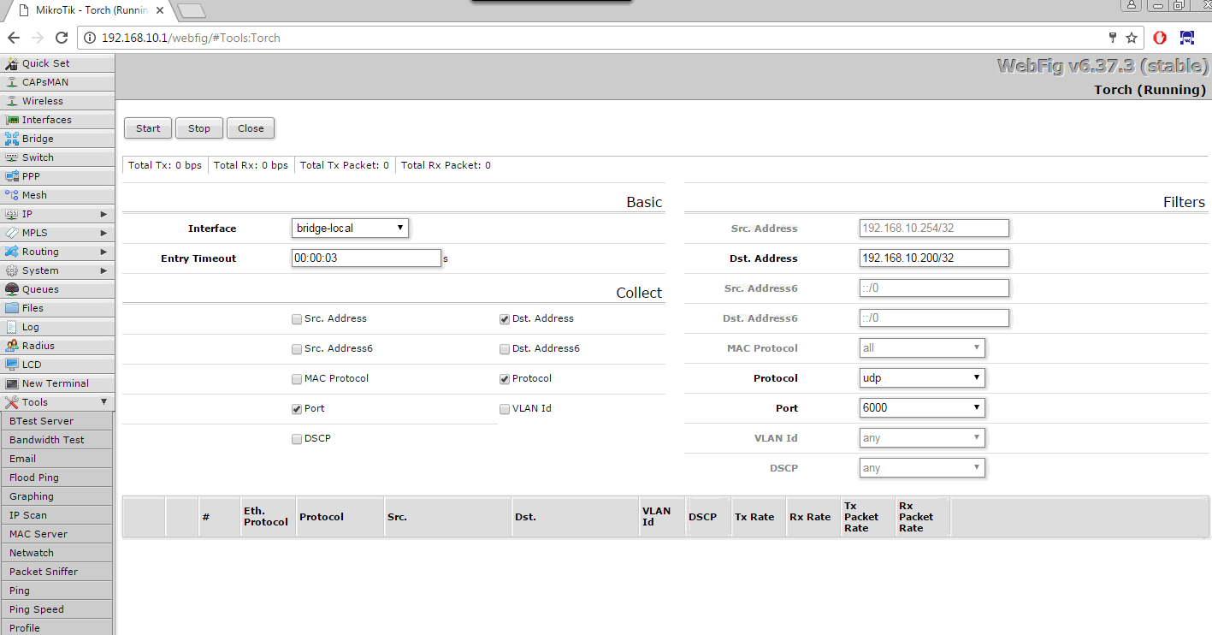The image size is (1212, 635).
Task: Click the Radius users icon
Action: click(12, 346)
